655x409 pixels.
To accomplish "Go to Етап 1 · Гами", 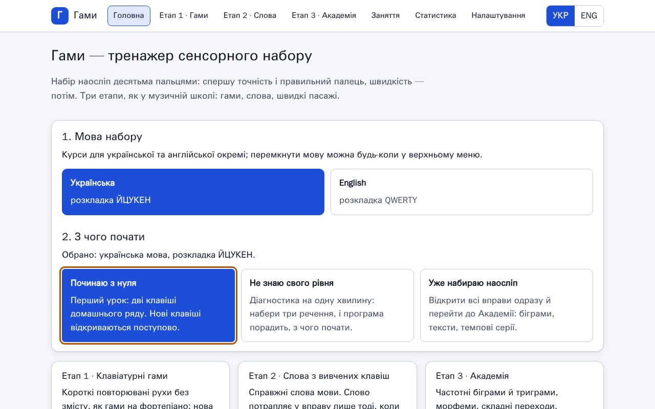I will (x=184, y=16).
